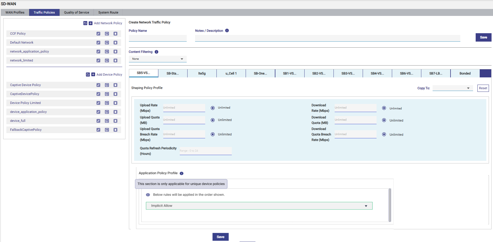493x242 pixels.
Task: Select Unlimited for Download Quota (MB)
Action: coord(384,120)
